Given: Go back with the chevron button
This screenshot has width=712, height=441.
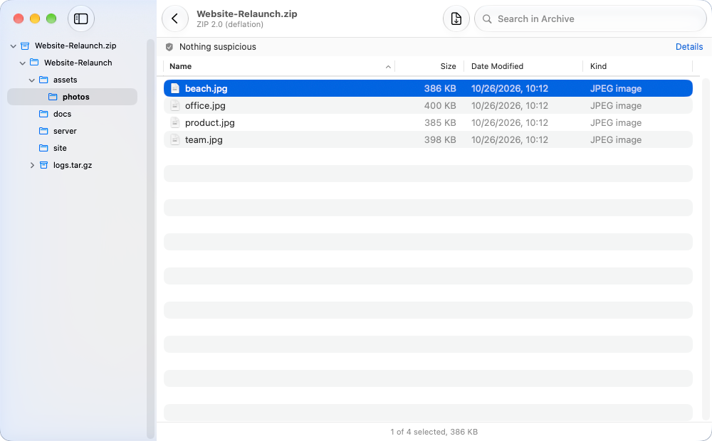Looking at the screenshot, I should pyautogui.click(x=175, y=18).
